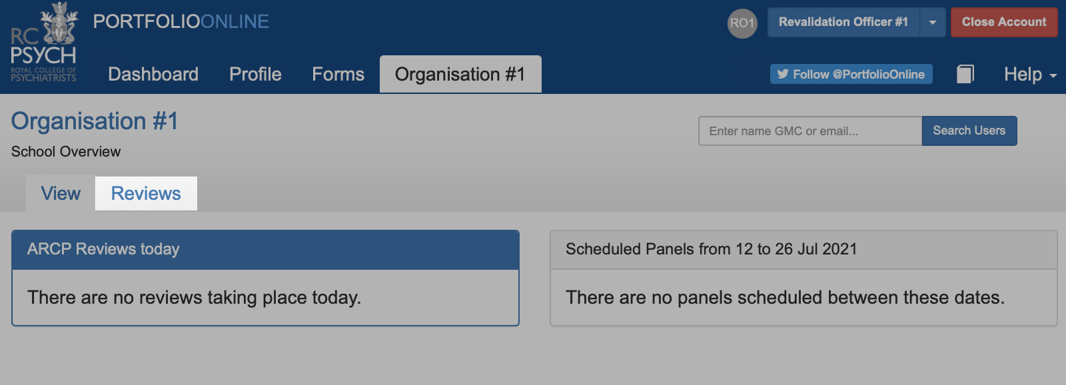The image size is (1066, 385).
Task: Switch to the View tab
Action: click(61, 193)
